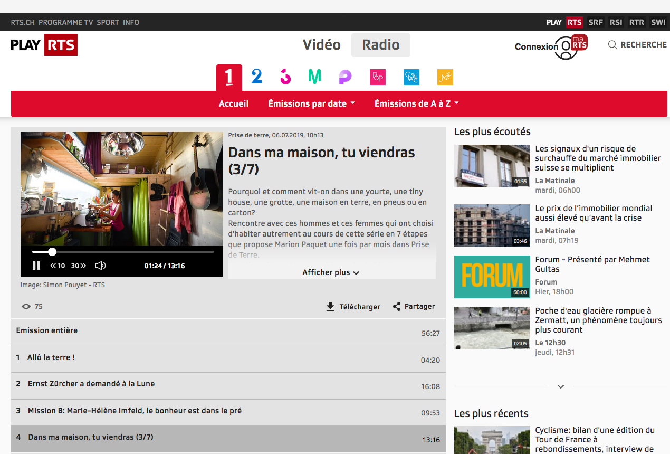
Task: Click the share icon
Action: pos(397,306)
